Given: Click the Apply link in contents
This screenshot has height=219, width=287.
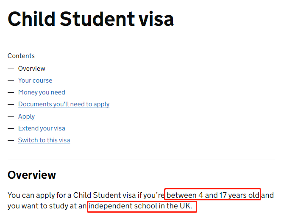Looking at the screenshot, I should [x=26, y=116].
